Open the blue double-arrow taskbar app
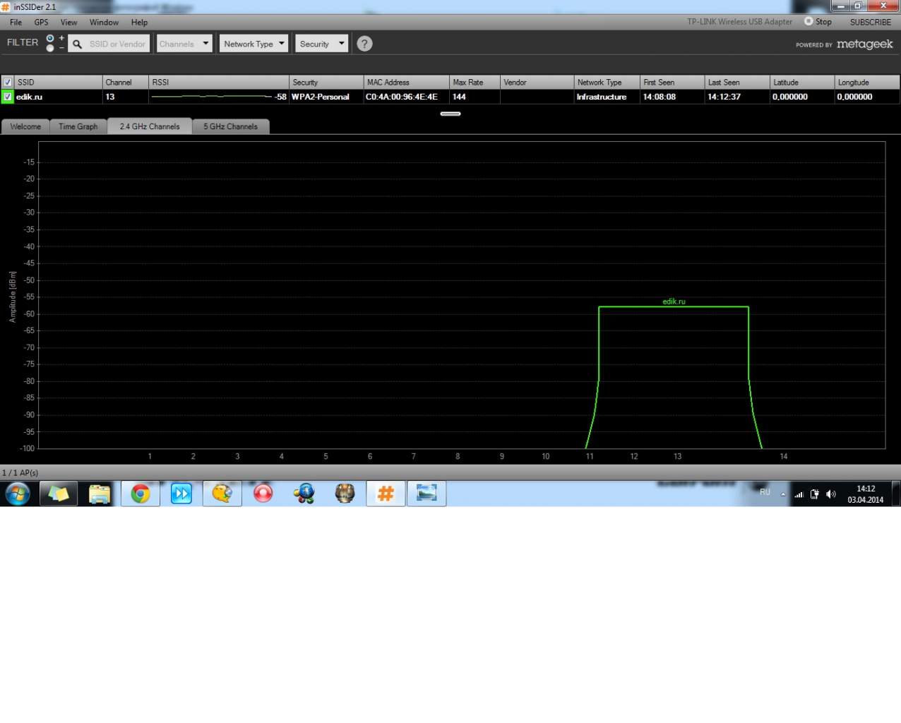 (181, 494)
